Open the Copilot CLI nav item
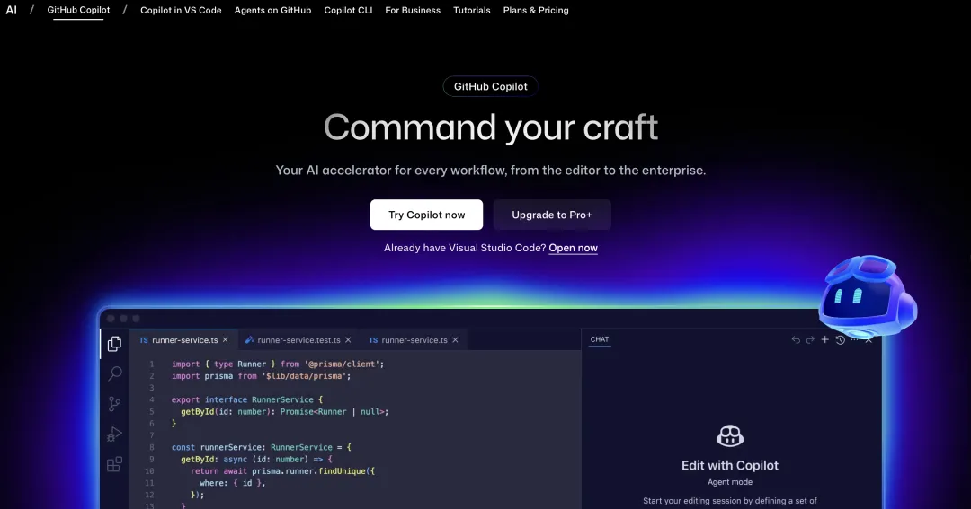Viewport: 971px width, 509px height. pyautogui.click(x=348, y=11)
